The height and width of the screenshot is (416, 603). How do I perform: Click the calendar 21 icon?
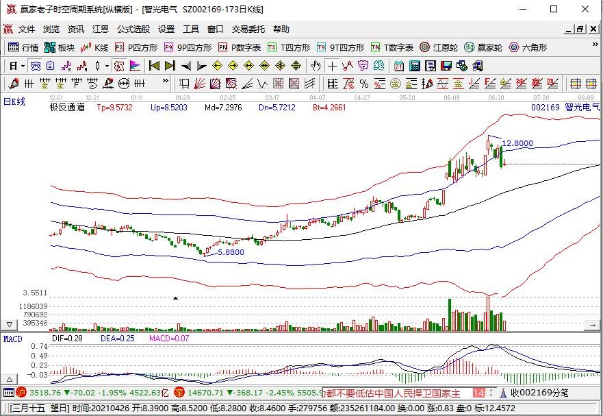coord(399,66)
